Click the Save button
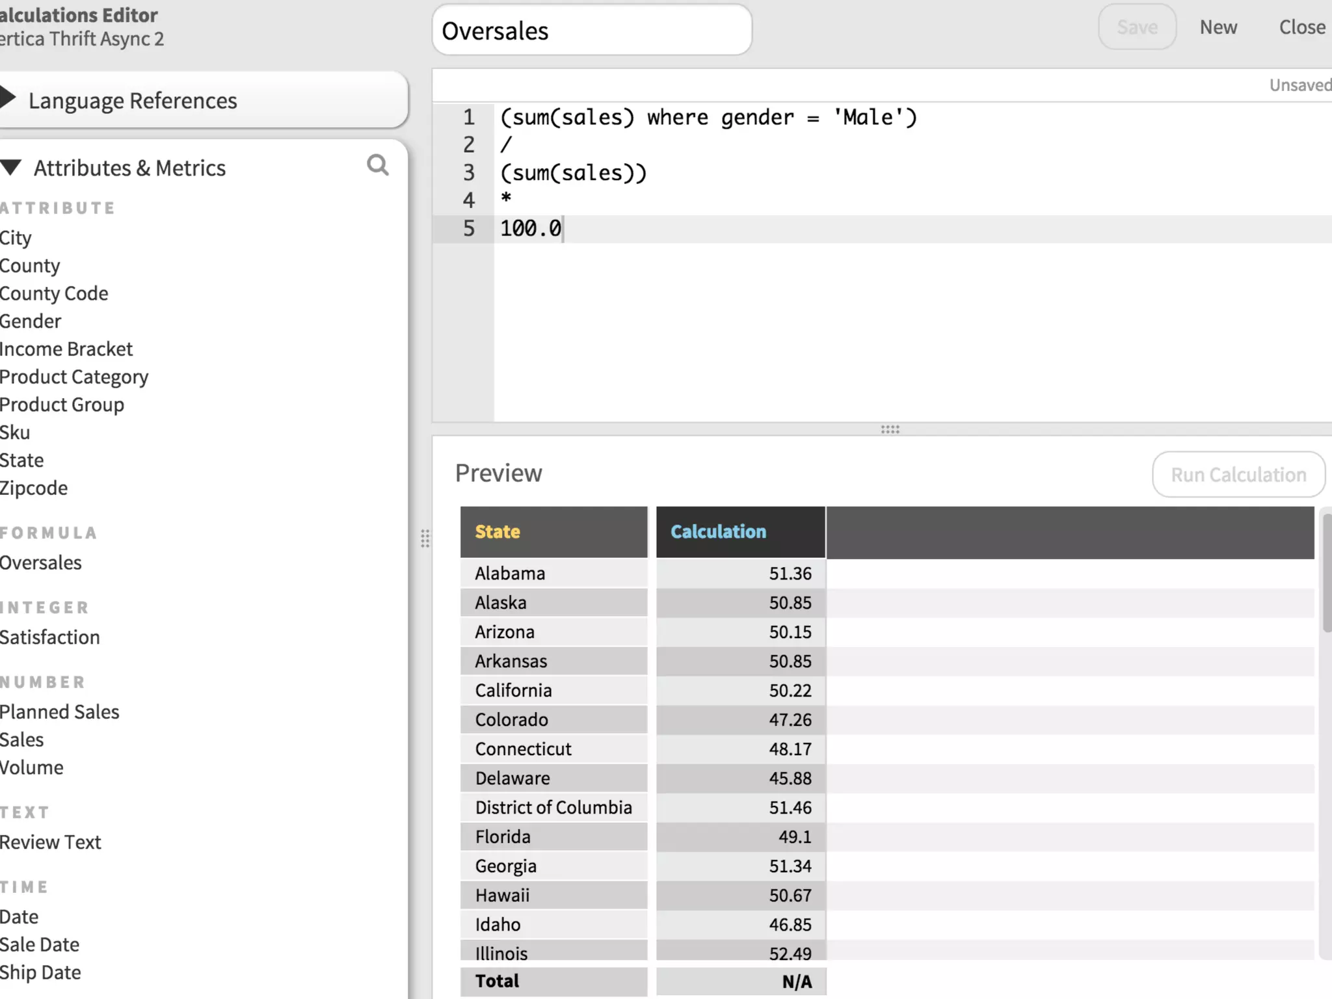 click(1136, 27)
